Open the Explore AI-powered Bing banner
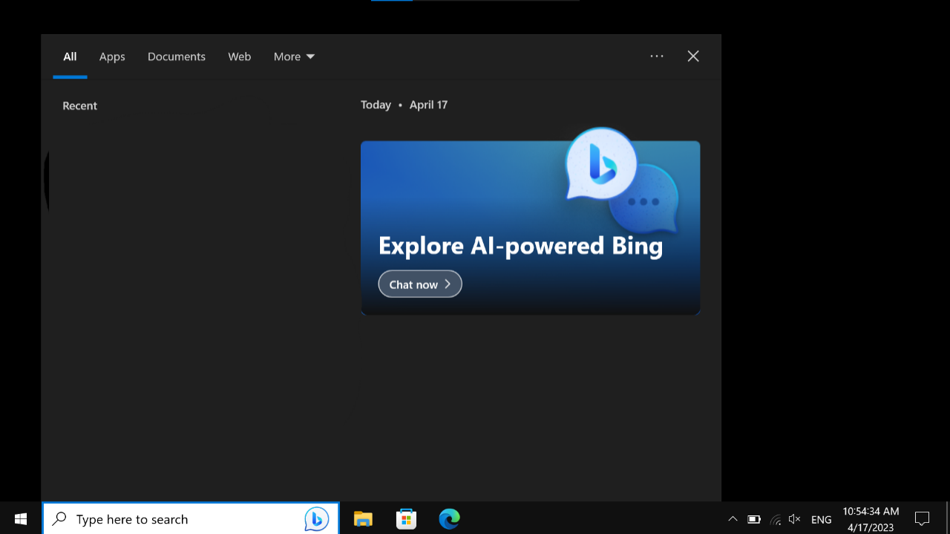Image resolution: width=950 pixels, height=534 pixels. pyautogui.click(x=530, y=228)
